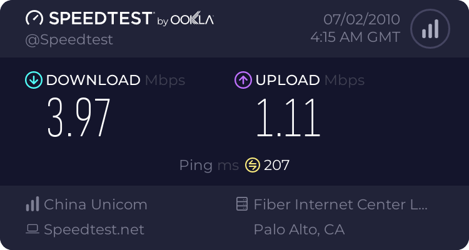Image resolution: width=469 pixels, height=250 pixels.
Task: Click the 4:15 AM GMT timestamp
Action: 355,37
